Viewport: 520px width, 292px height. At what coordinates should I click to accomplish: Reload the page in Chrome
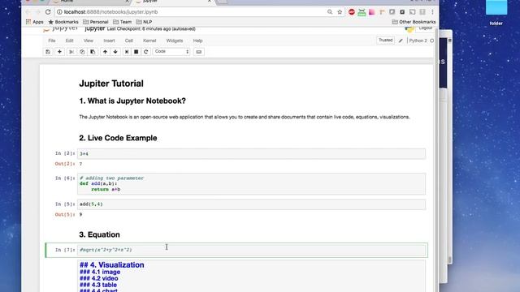click(48, 12)
